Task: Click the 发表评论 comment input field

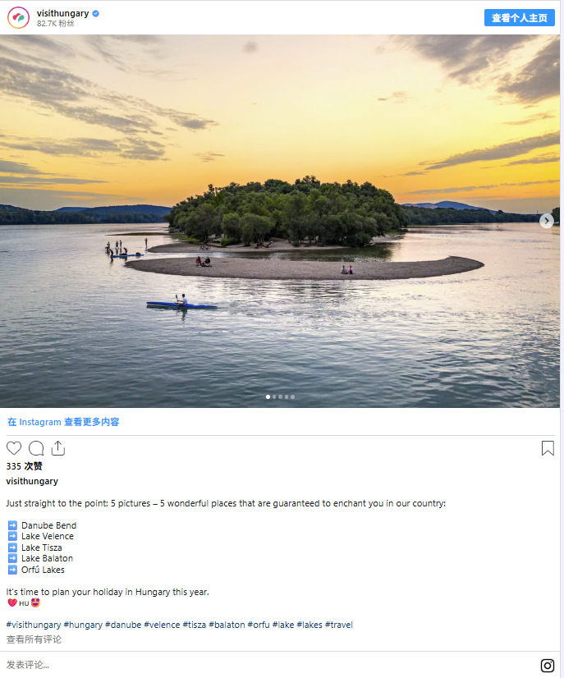Action: pos(246,665)
